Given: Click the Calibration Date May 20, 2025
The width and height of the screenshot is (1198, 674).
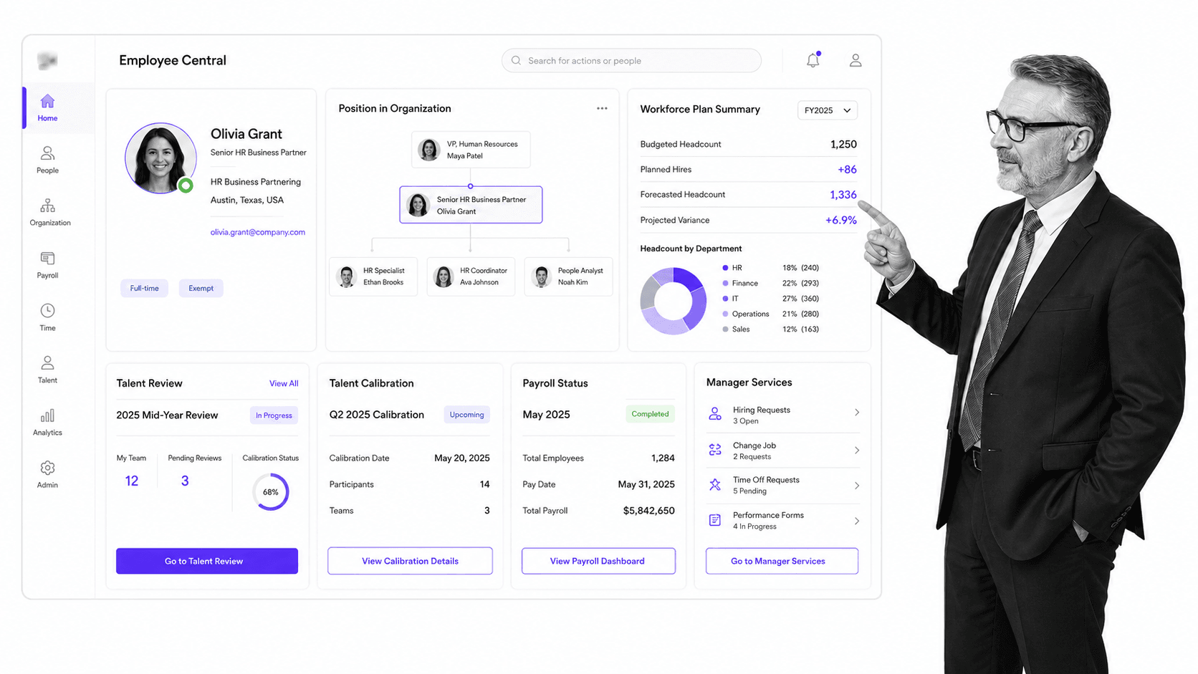Looking at the screenshot, I should click(462, 458).
